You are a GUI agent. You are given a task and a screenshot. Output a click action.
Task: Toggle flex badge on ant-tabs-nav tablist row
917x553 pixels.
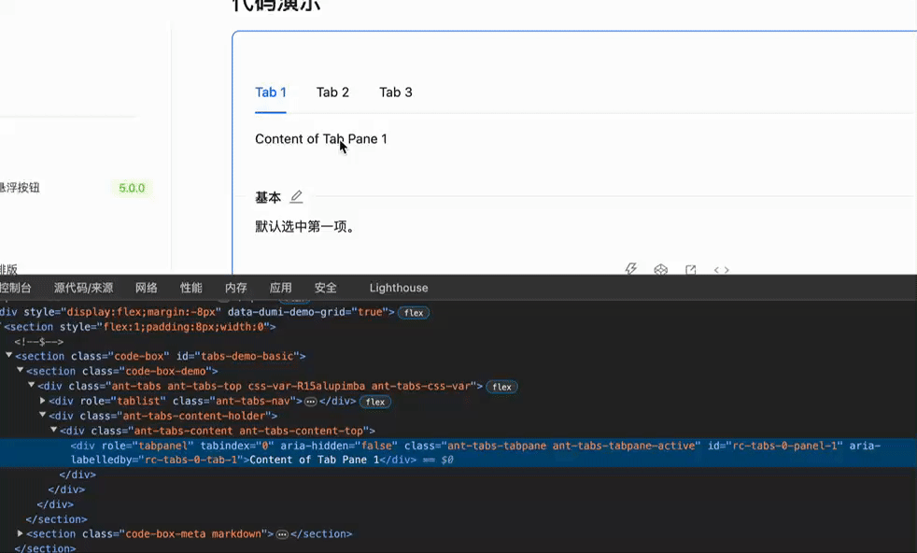pos(375,402)
